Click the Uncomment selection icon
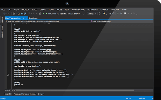The image size is (161, 100). 113,13
